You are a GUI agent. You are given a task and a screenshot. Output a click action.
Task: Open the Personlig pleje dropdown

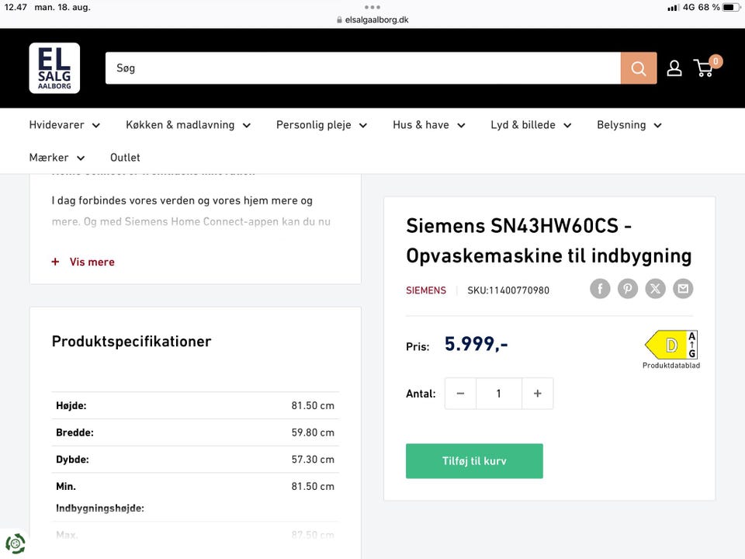321,125
